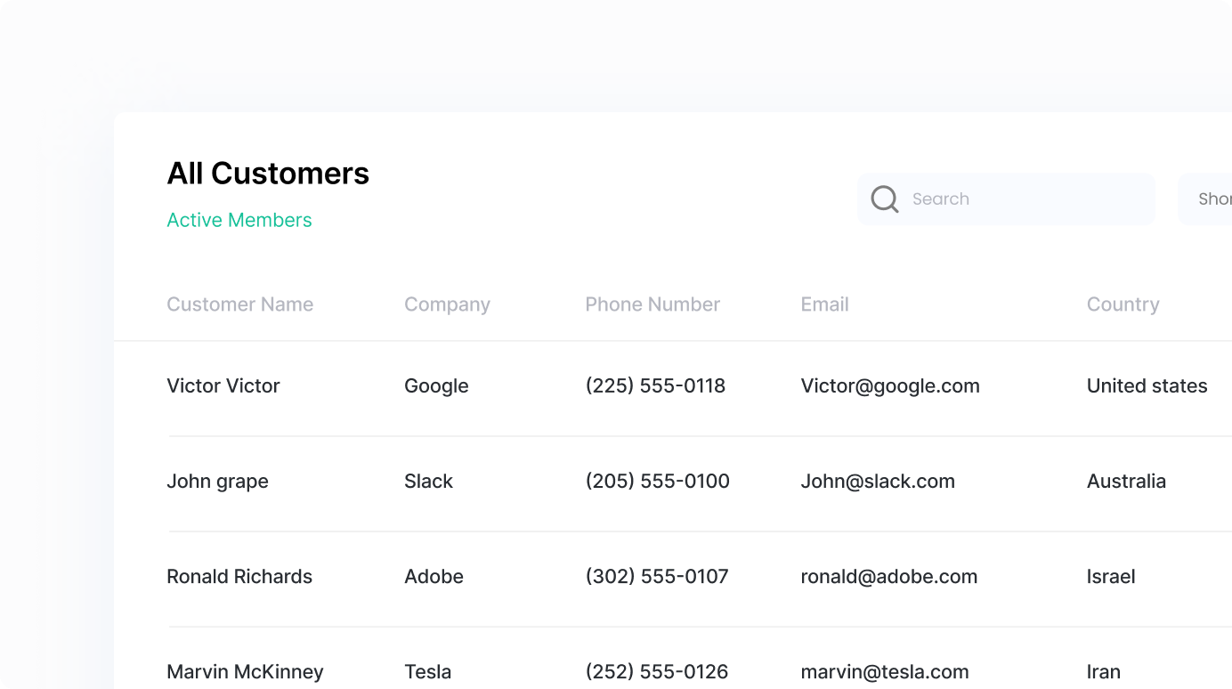
Task: Select customer Marvin McKinney
Action: click(245, 671)
